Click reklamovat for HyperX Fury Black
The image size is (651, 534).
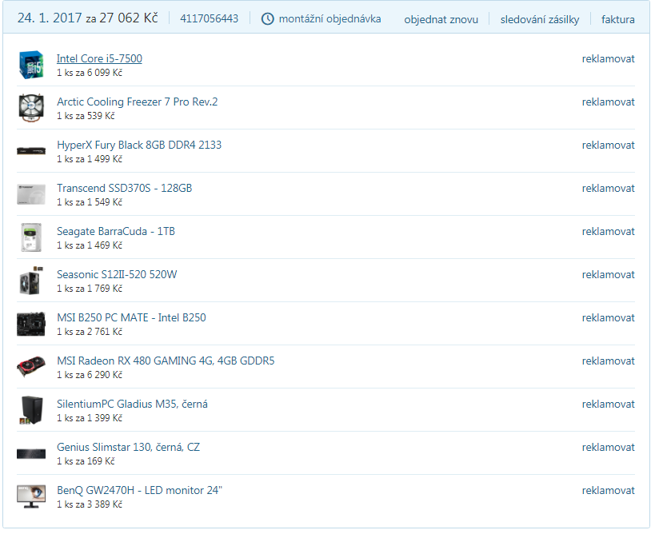609,145
